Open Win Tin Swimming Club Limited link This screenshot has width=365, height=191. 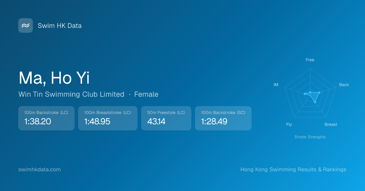tap(71, 94)
